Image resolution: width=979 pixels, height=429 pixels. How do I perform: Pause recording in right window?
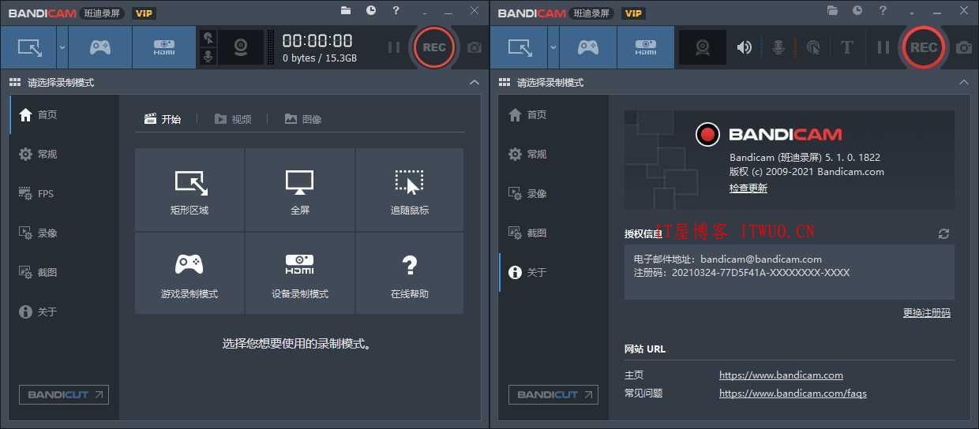pos(883,47)
